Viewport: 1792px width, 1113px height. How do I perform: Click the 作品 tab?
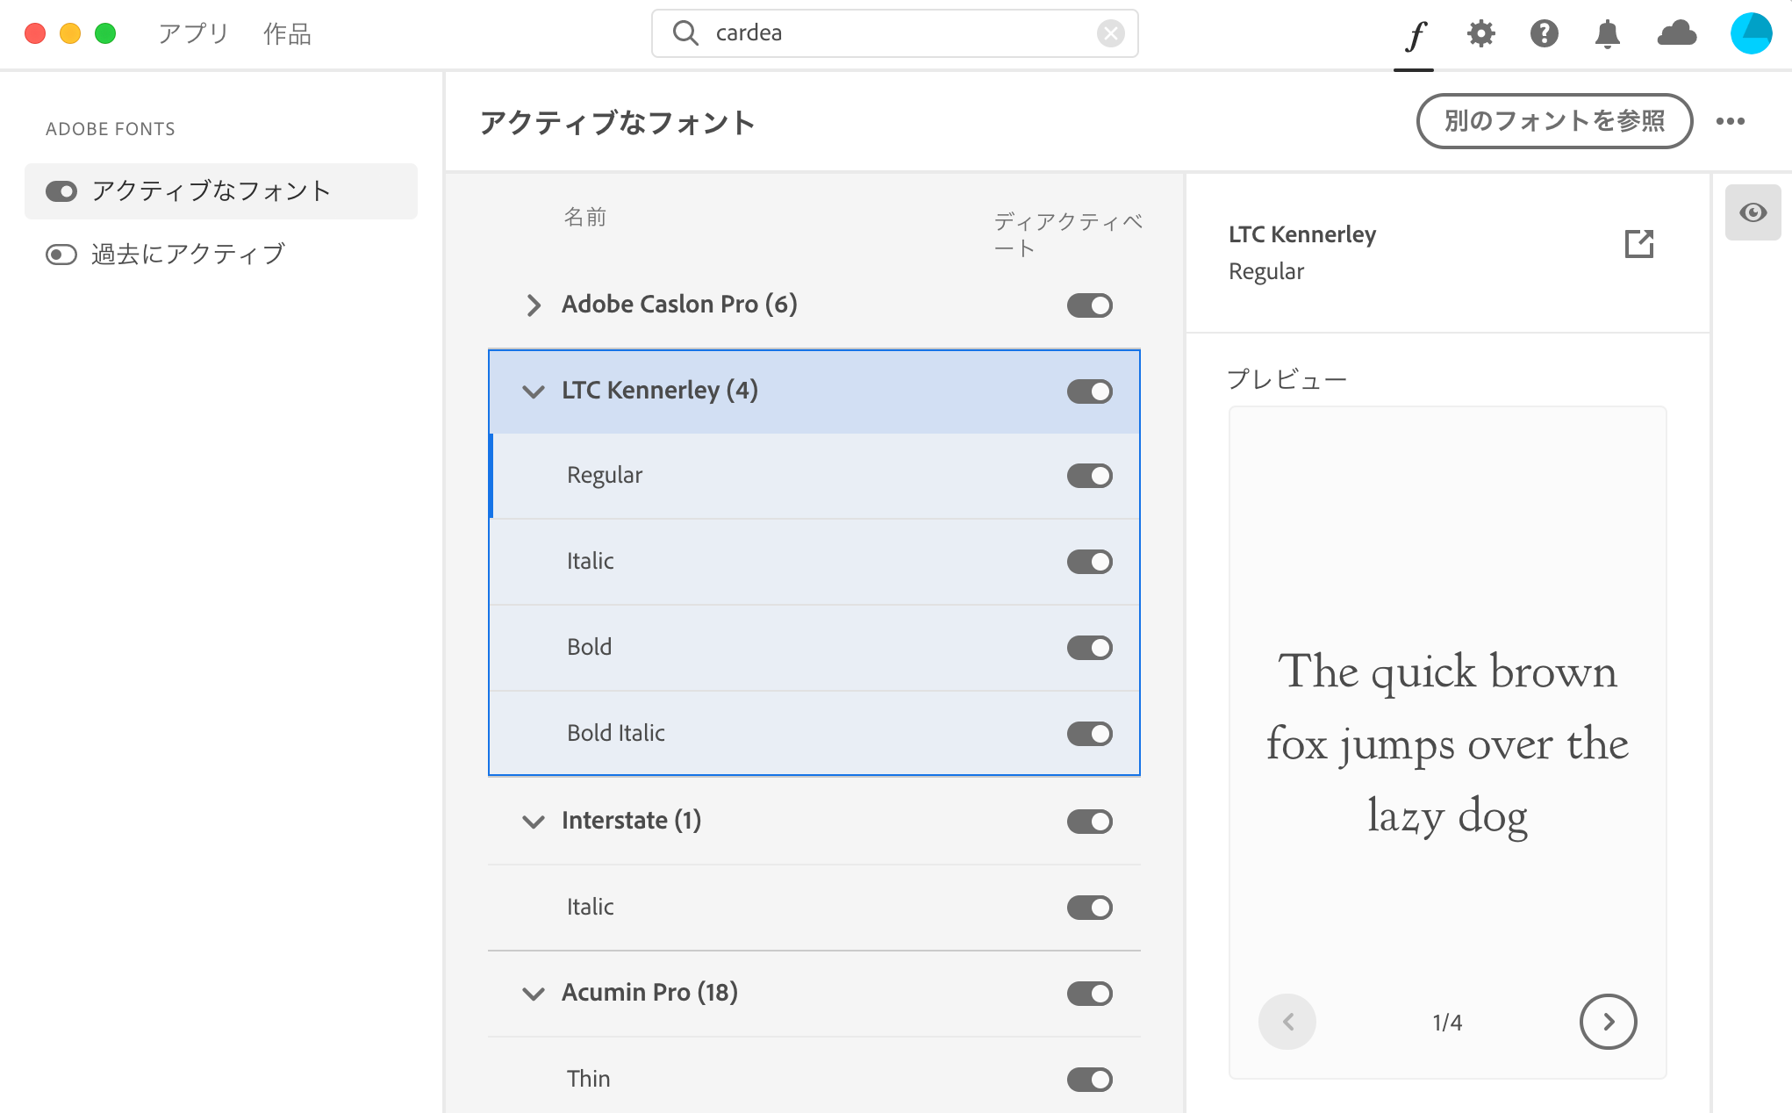coord(287,33)
